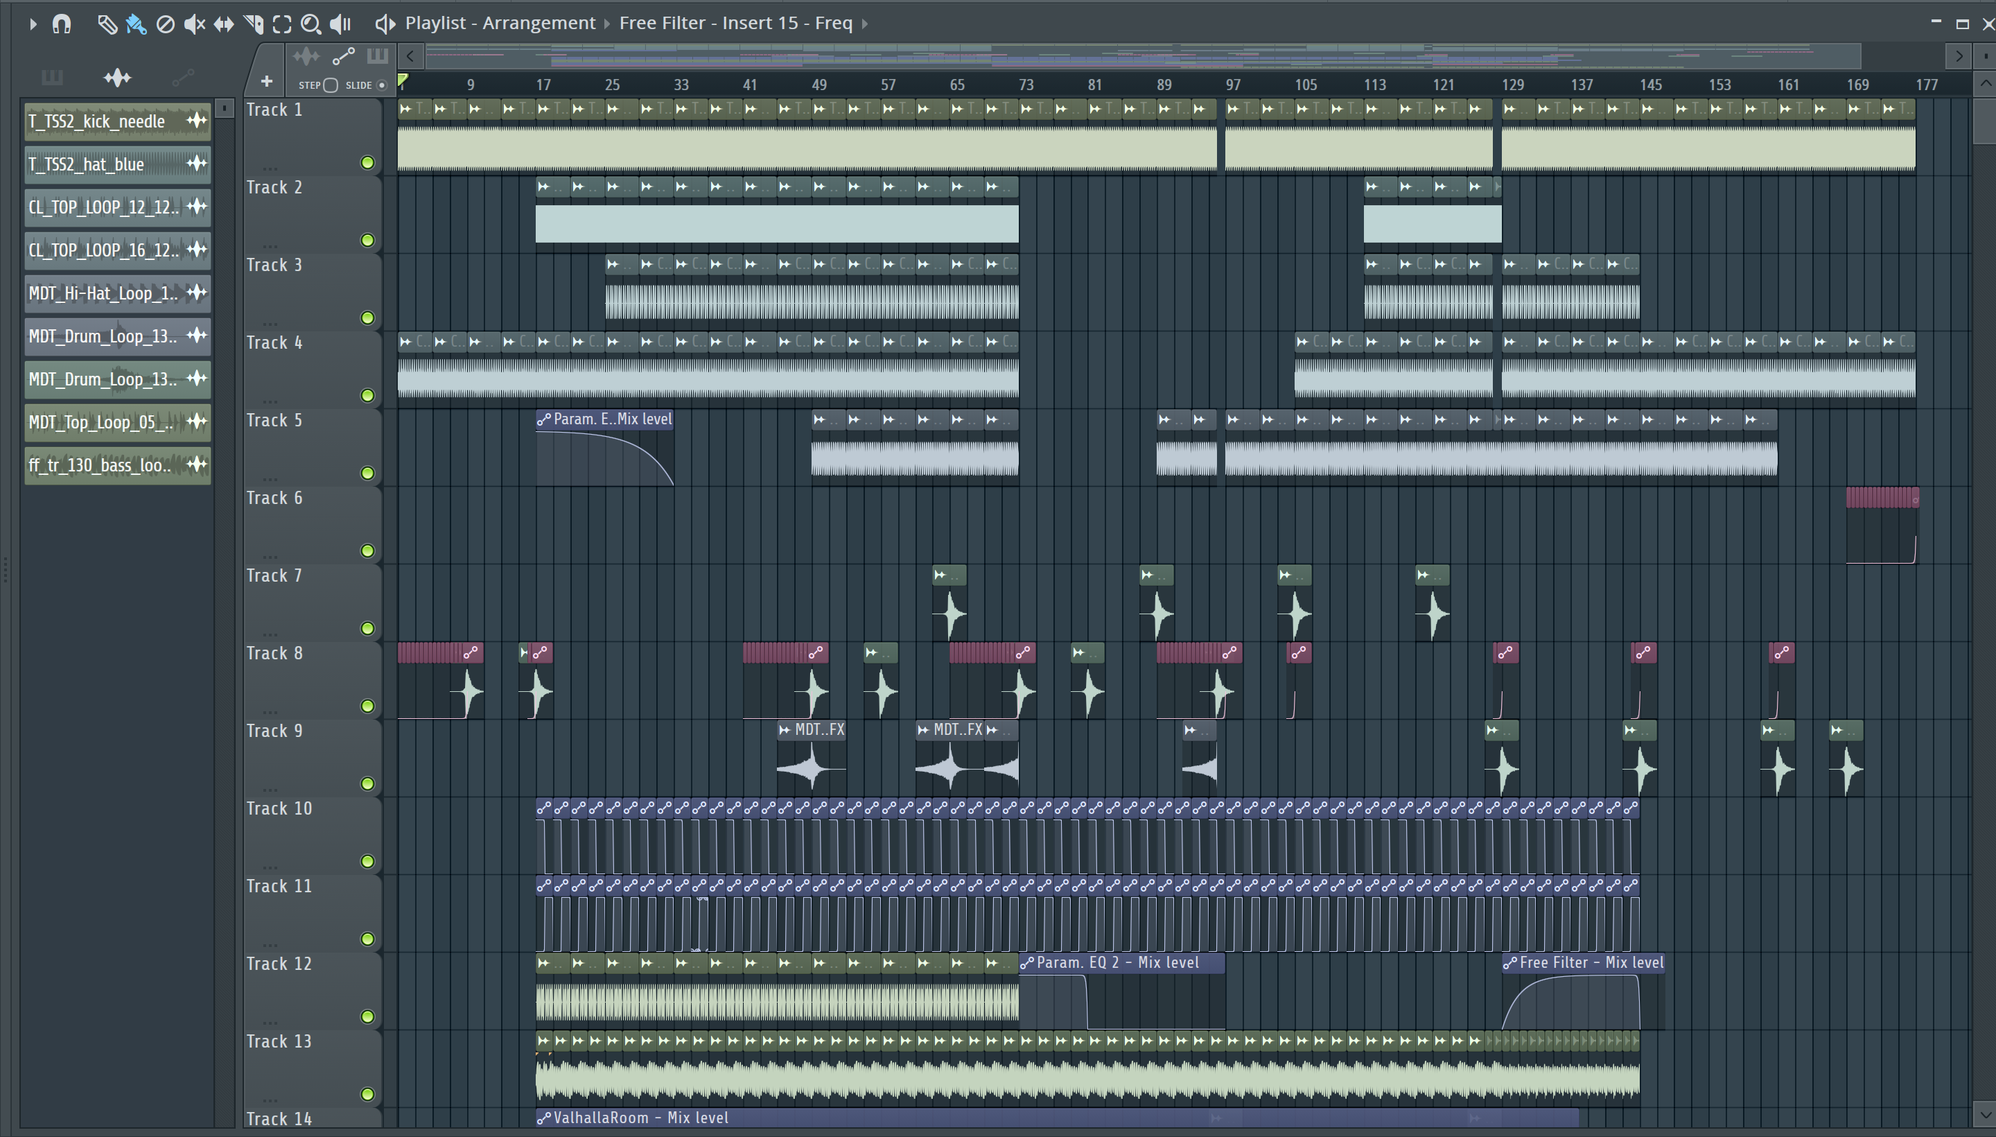Screen dimensions: 1996x1137
Task: Add a new track with plus button
Action: [x=266, y=81]
